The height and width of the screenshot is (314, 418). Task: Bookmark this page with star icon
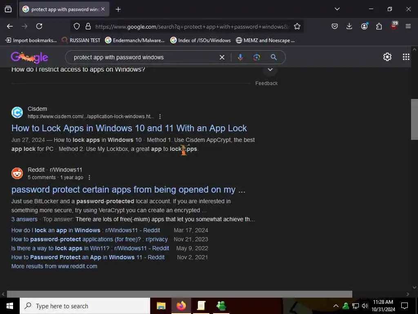point(297,27)
